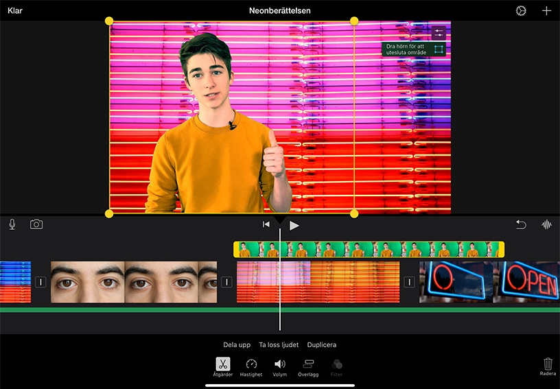
Task: Tap Duplicera to duplicate clip
Action: pos(321,344)
